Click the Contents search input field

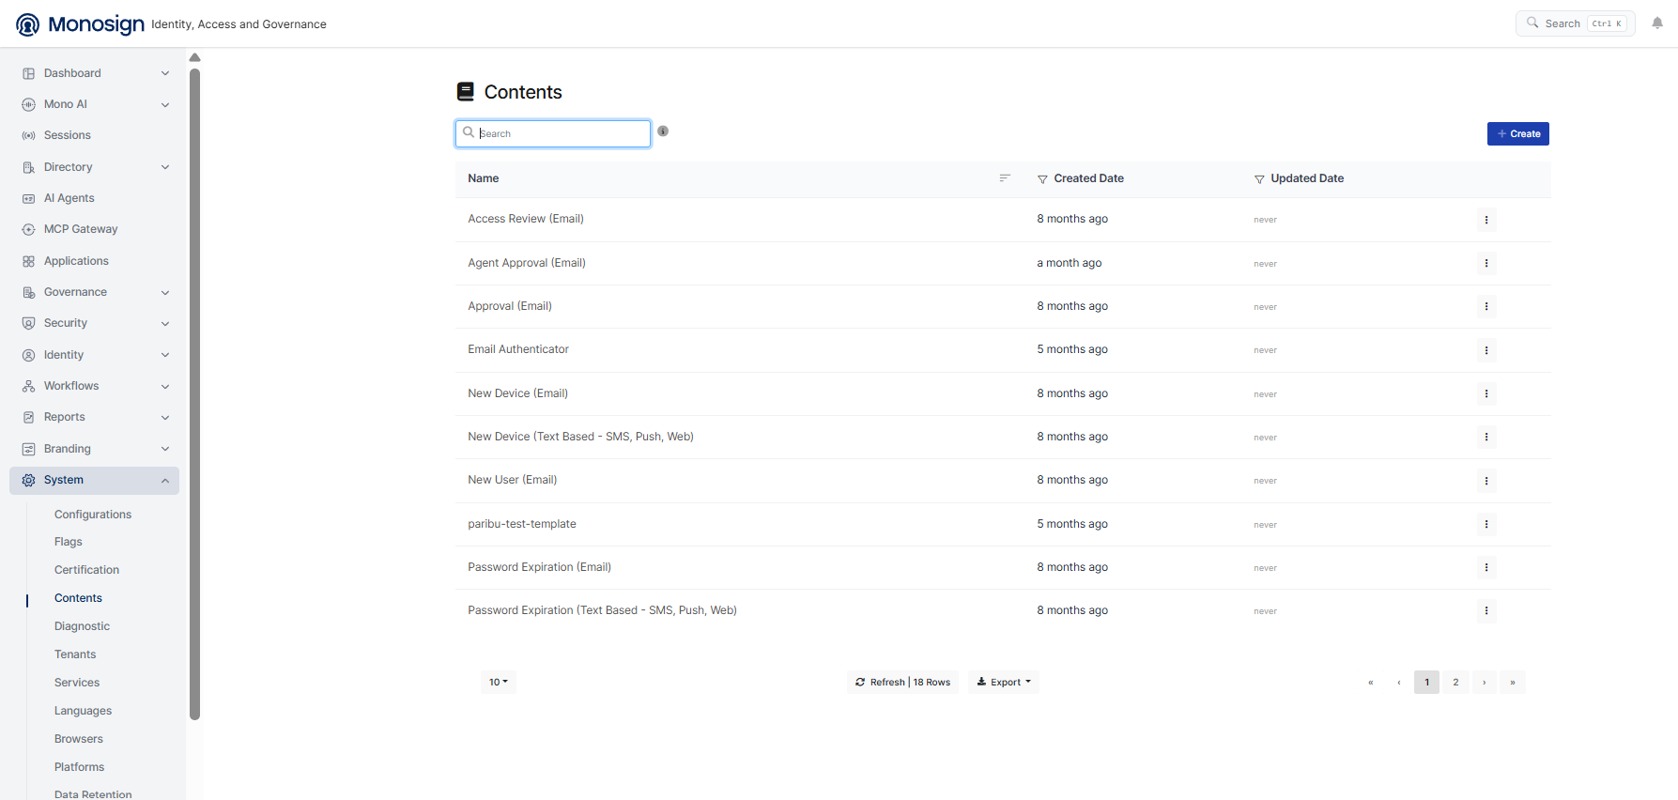click(553, 133)
